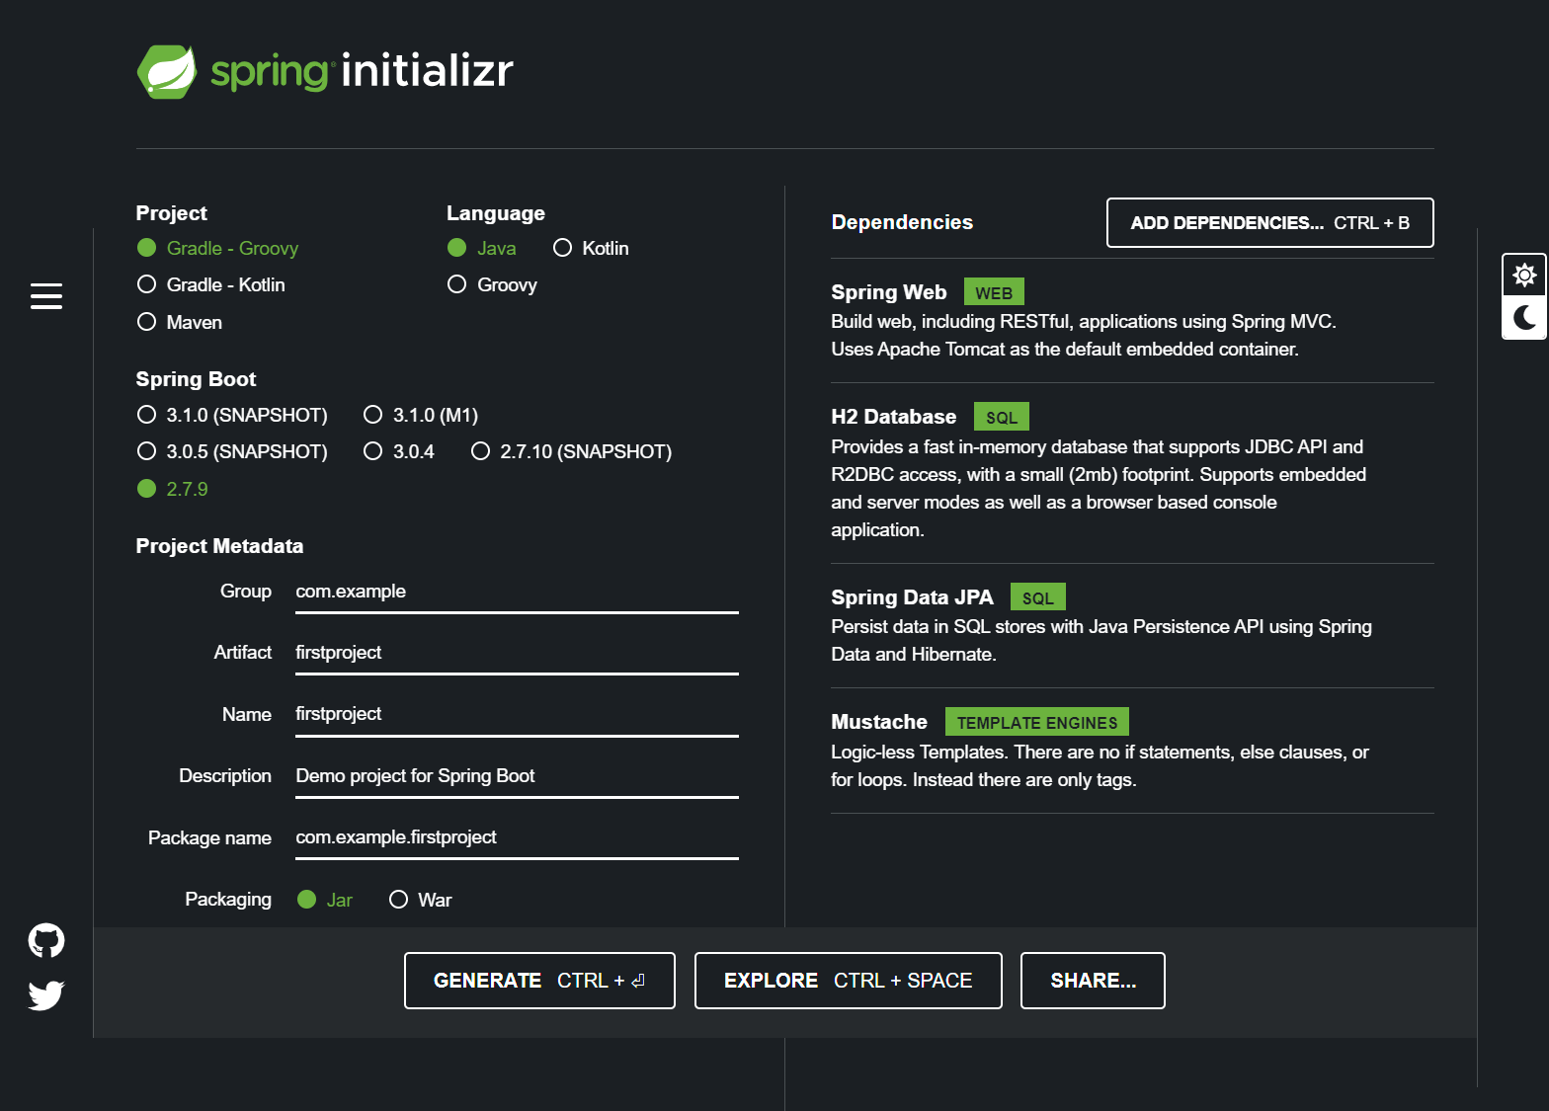Select Spring Boot 3.0.5 (SNAPSHOT)
Viewport: 1549px width, 1111px height.
pyautogui.click(x=232, y=451)
